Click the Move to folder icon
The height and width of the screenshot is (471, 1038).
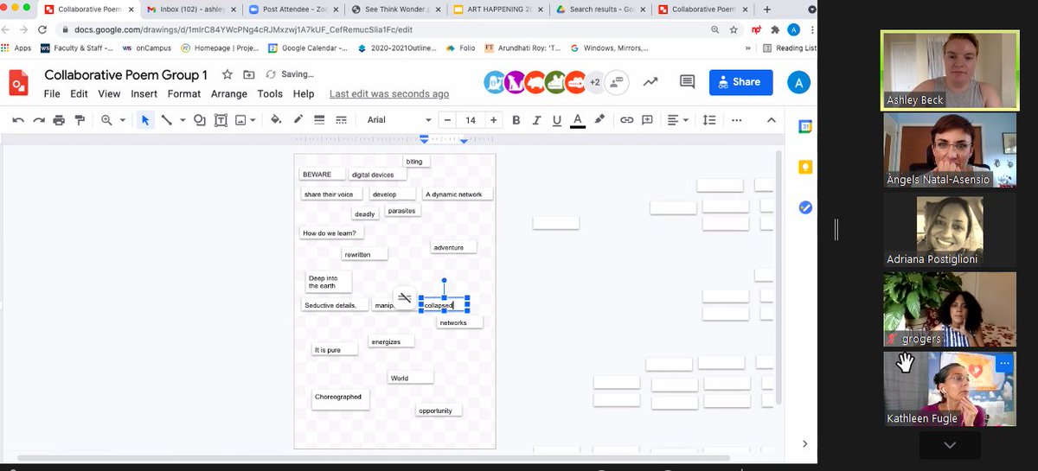(250, 74)
